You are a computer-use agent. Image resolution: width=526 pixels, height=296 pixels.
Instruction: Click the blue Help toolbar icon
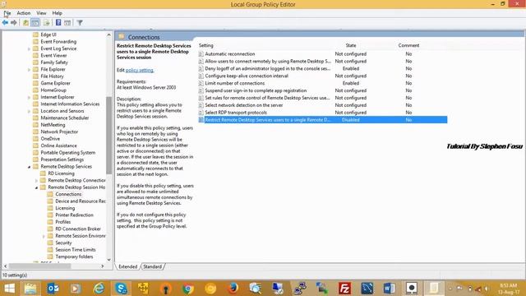pyautogui.click(x=58, y=22)
